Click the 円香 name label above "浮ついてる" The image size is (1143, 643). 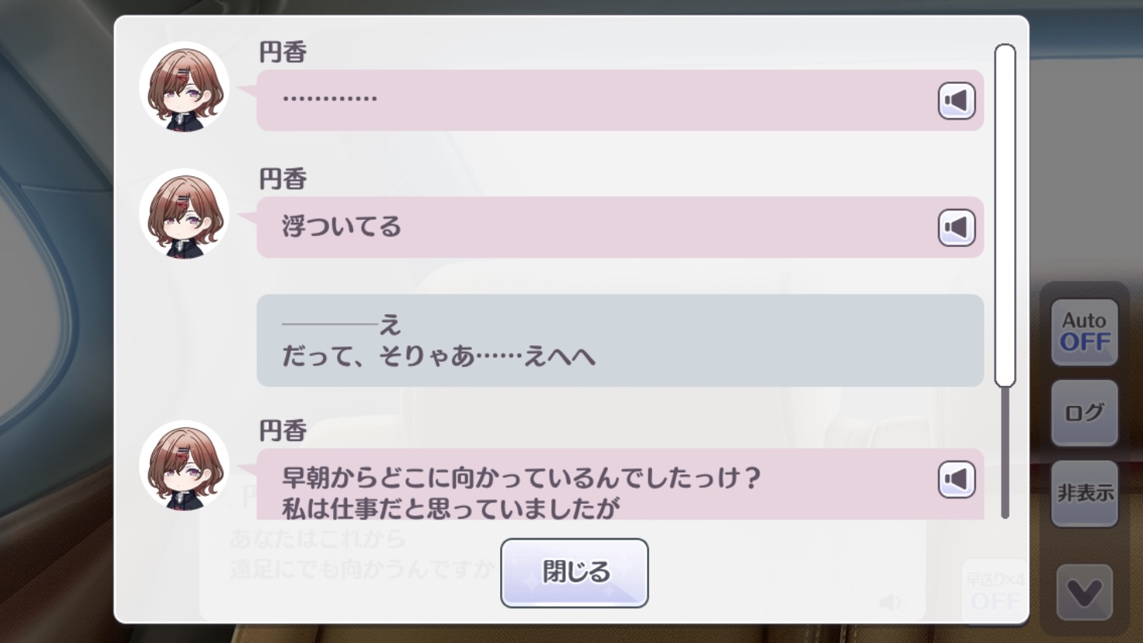coord(283,179)
